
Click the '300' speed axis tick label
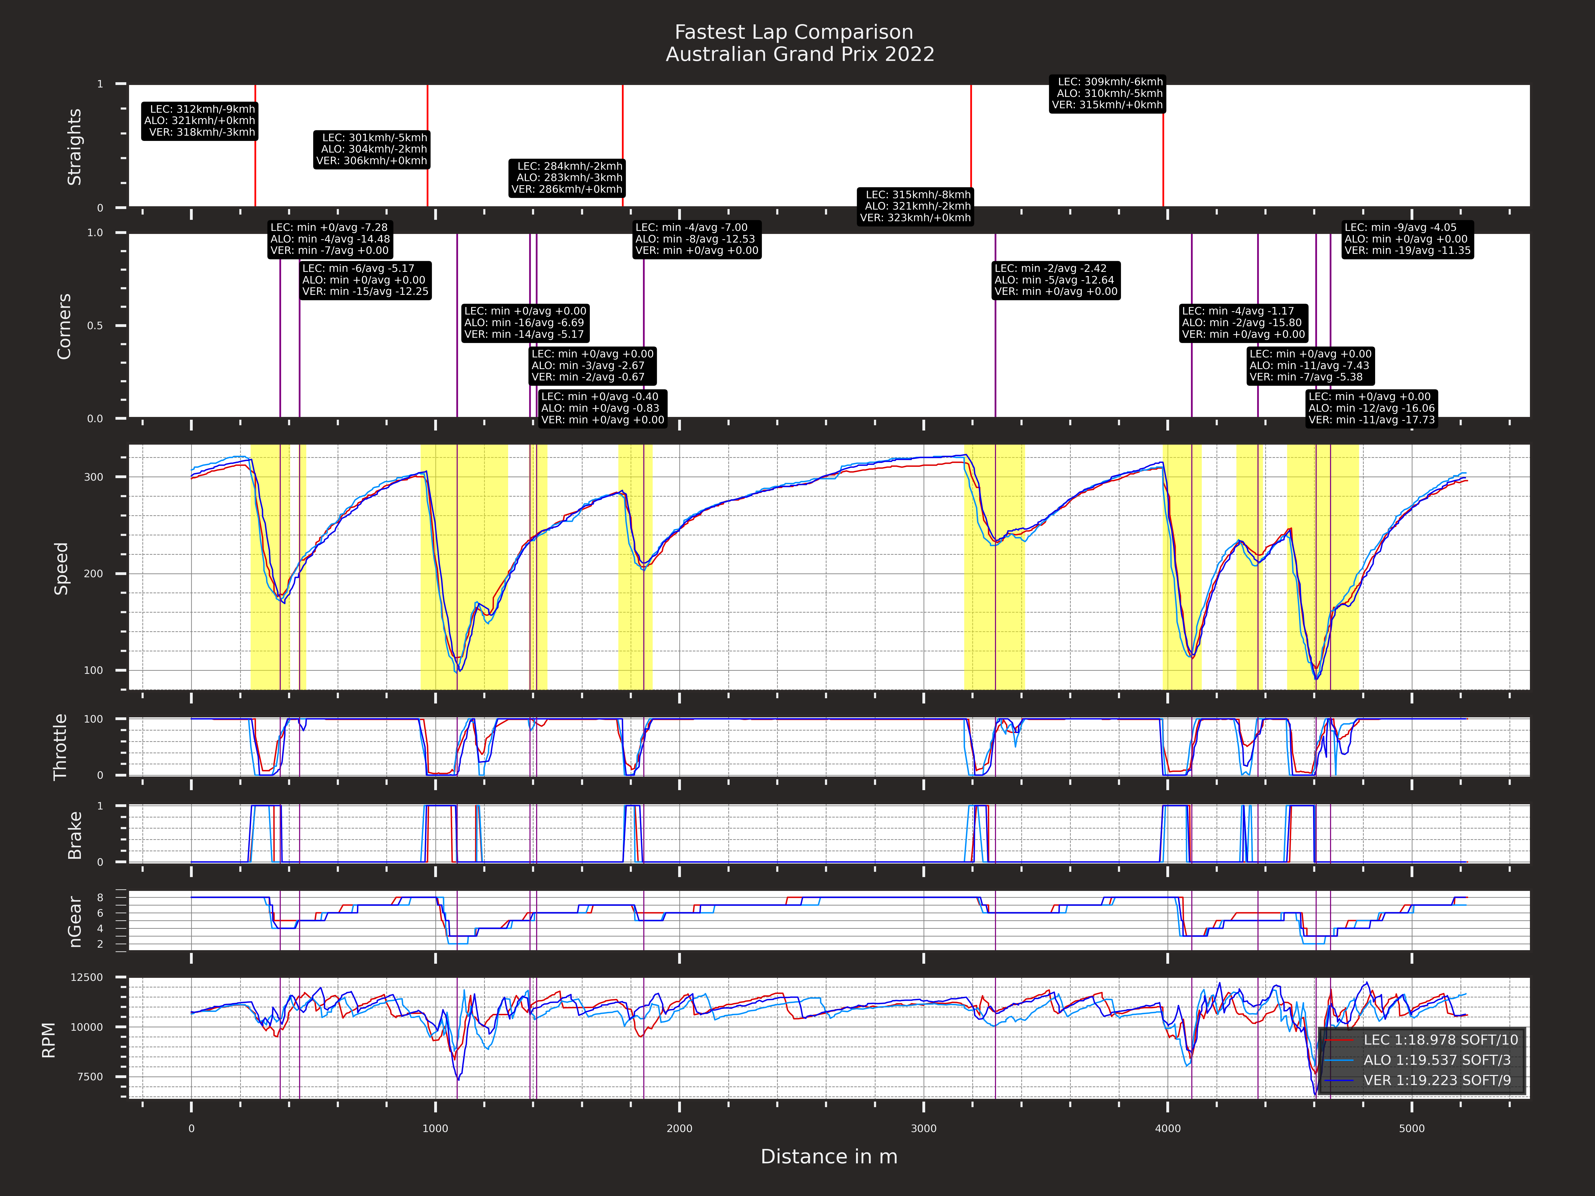point(94,477)
